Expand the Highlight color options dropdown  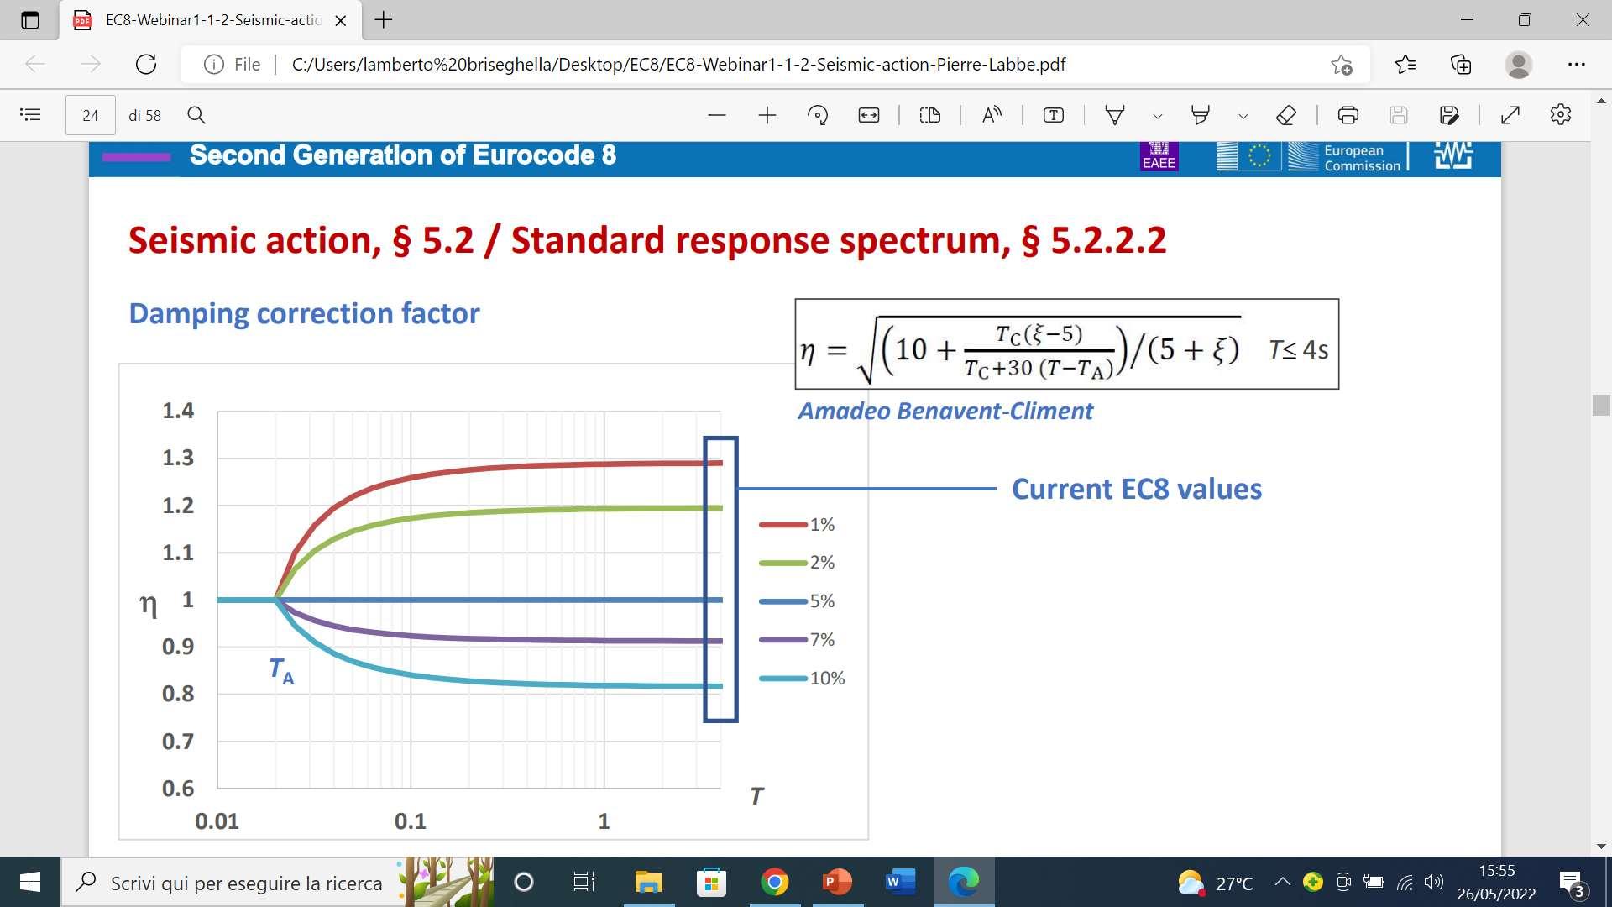point(1243,116)
